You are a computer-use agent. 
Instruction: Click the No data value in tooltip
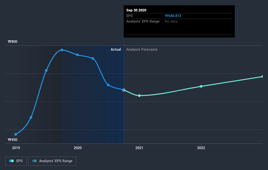click(171, 21)
